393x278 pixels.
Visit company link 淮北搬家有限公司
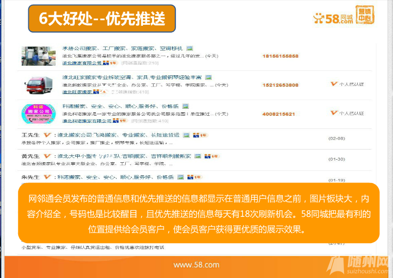coord(82,63)
